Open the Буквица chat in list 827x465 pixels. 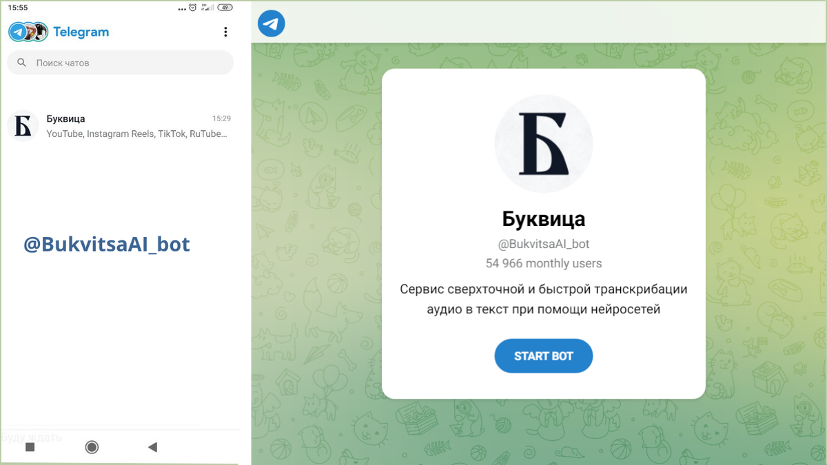pyautogui.click(x=120, y=126)
